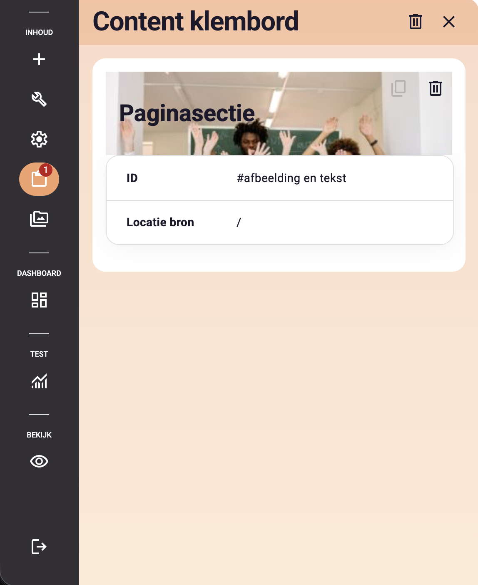This screenshot has height=585, width=478.
Task: Click the ID row #afbeelding en tekst
Action: coord(280,178)
